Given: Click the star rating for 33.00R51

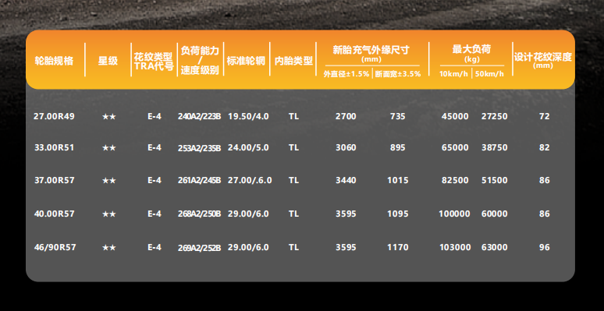Looking at the screenshot, I should [x=108, y=148].
